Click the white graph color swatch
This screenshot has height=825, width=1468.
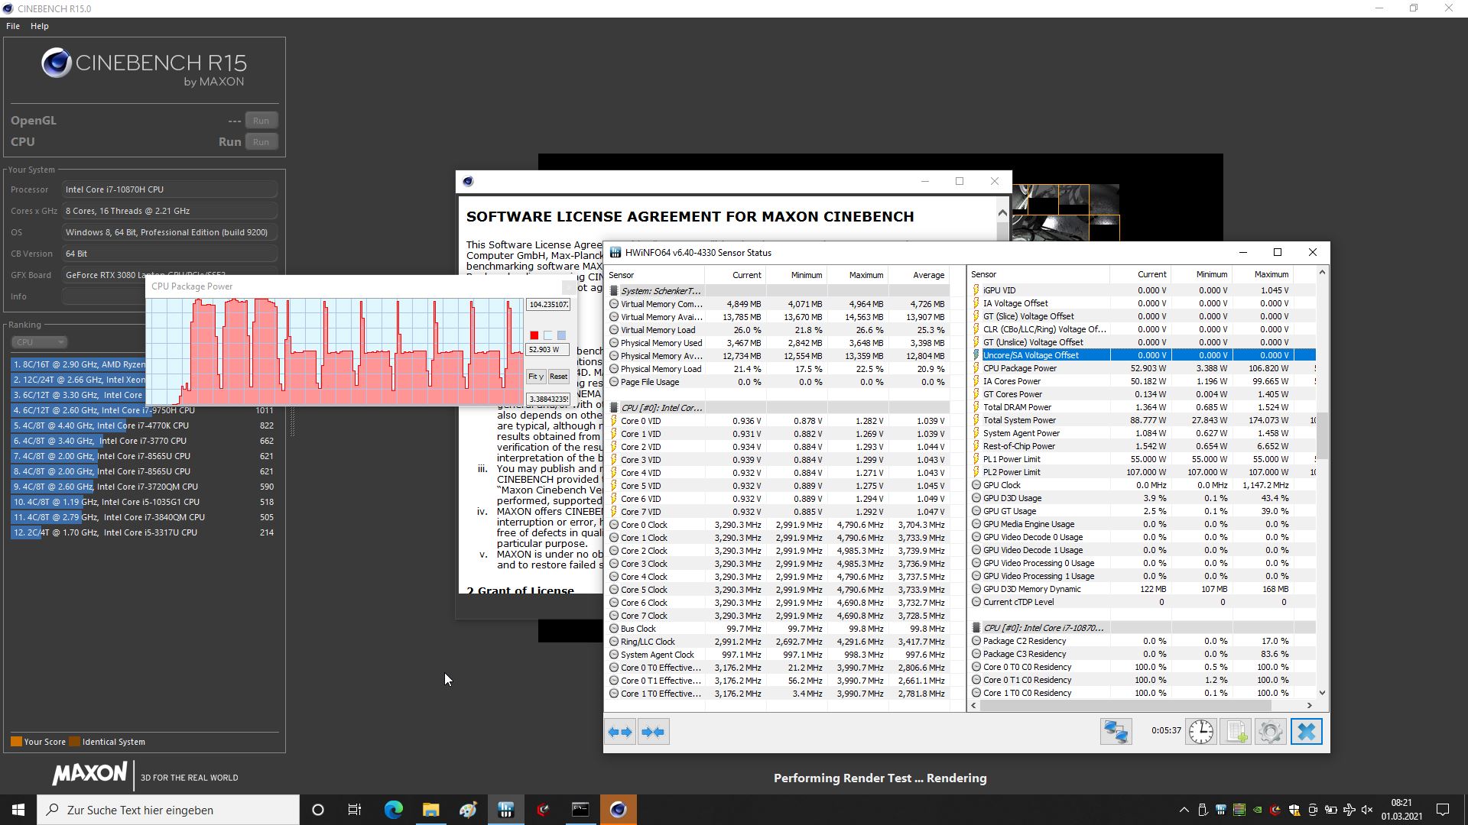547,335
